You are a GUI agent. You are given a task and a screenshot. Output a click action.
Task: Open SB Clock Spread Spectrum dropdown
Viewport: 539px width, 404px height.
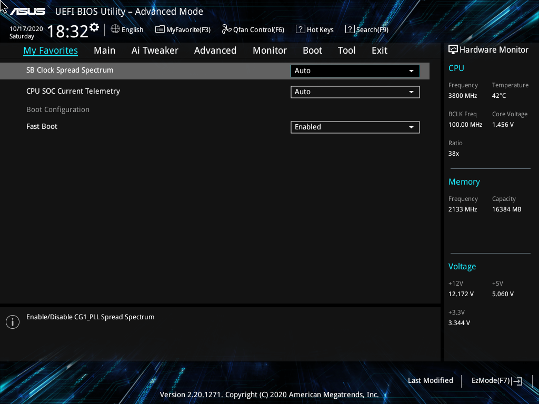click(x=355, y=71)
